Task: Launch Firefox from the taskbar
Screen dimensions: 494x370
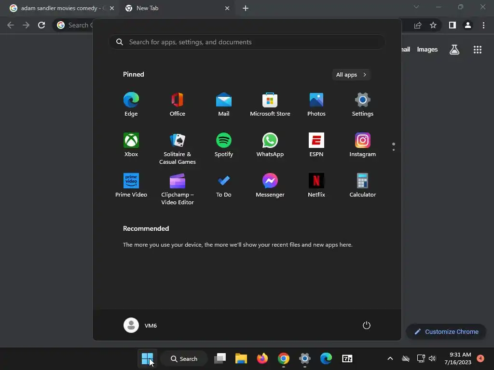Action: [262, 358]
